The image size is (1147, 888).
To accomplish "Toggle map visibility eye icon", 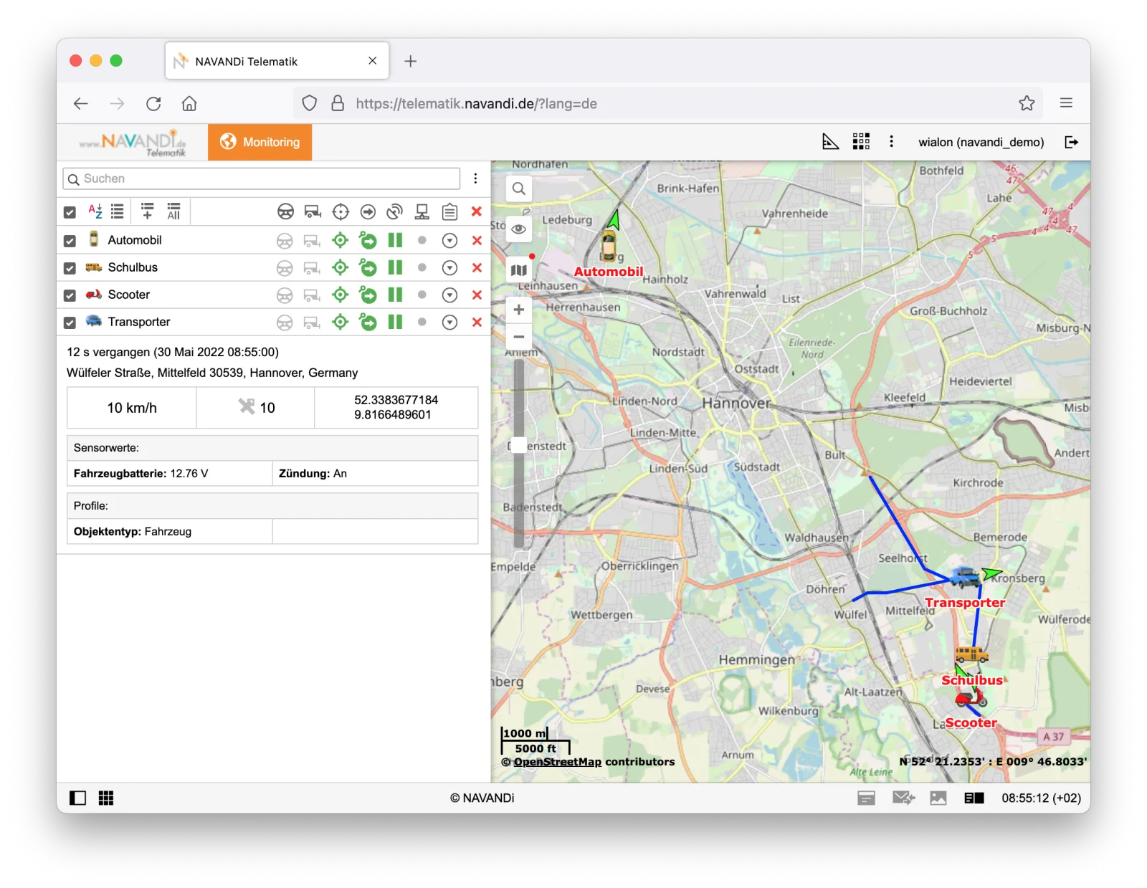I will coord(519,229).
